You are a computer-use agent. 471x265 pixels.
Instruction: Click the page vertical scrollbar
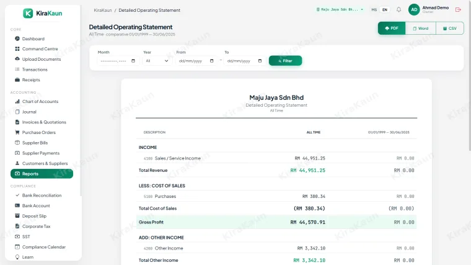[x=470, y=75]
